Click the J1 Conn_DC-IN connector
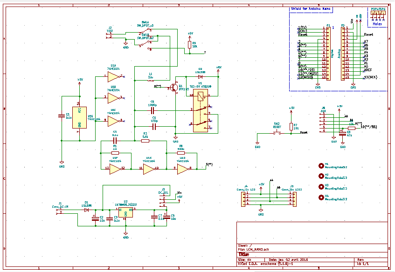Image resolution: width=395 pixels, height=272 pixels. click(60, 211)
